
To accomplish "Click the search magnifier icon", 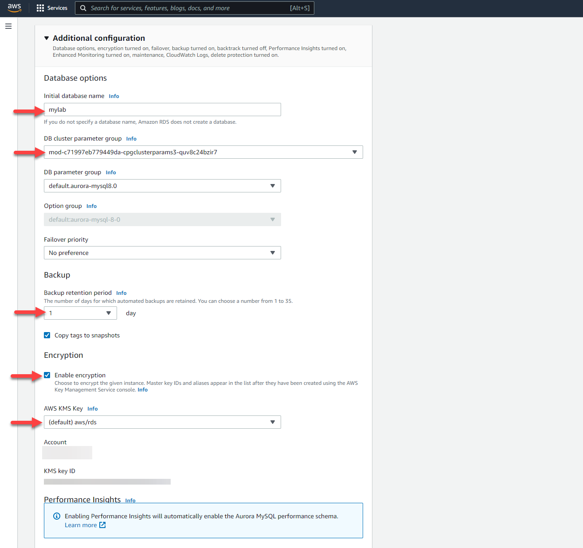I will (83, 8).
